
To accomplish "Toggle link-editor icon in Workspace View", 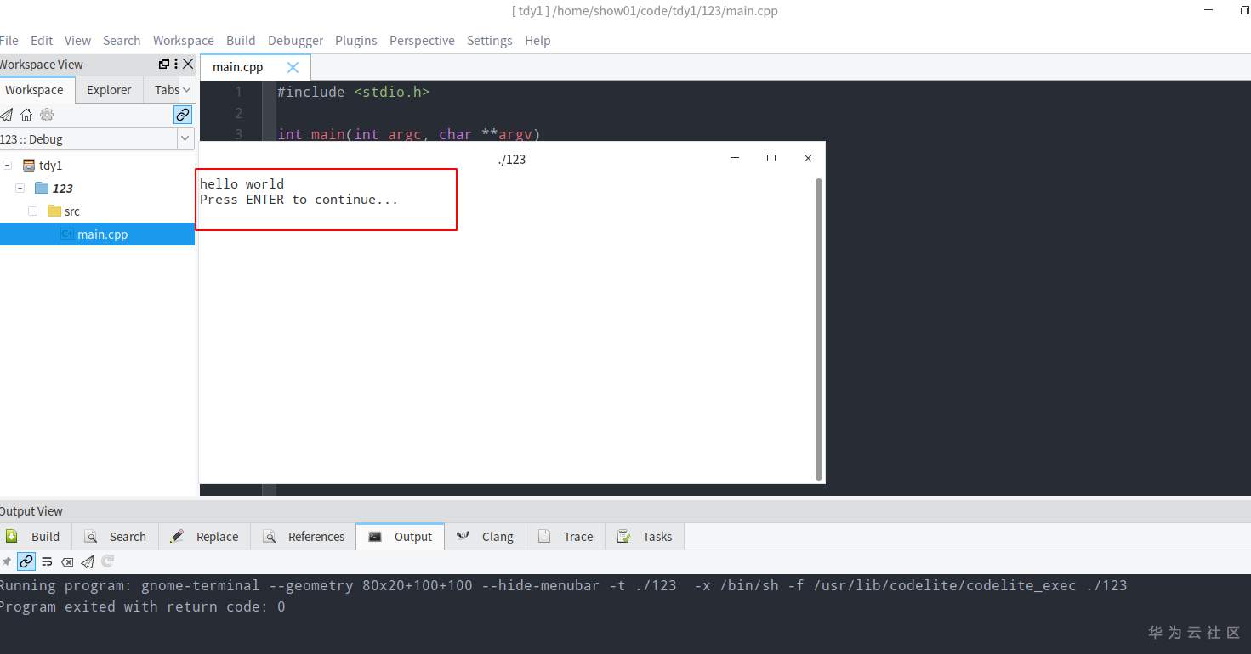I will (x=183, y=115).
